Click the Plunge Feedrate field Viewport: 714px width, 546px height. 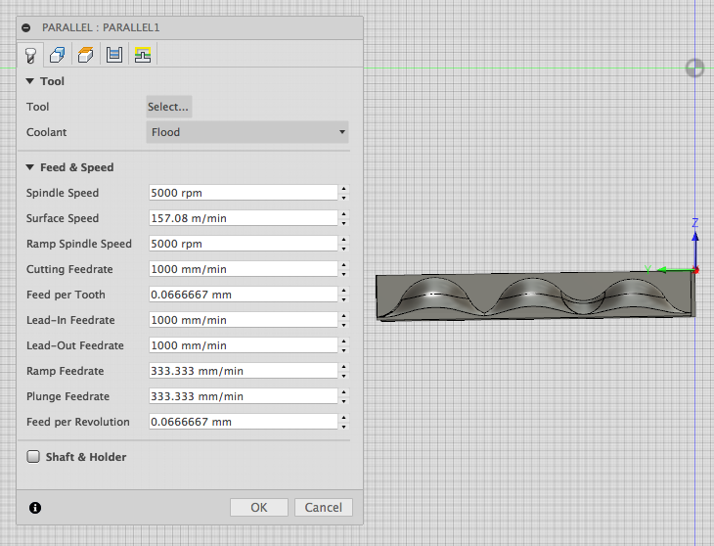pyautogui.click(x=244, y=396)
